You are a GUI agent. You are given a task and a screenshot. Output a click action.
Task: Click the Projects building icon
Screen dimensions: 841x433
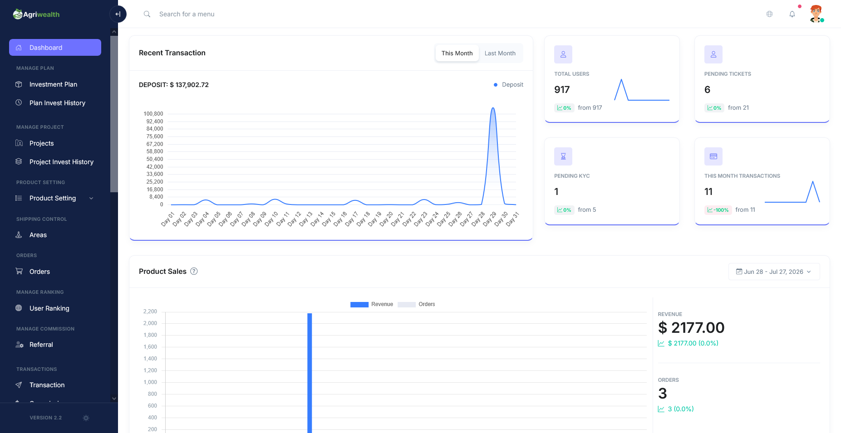coord(19,143)
